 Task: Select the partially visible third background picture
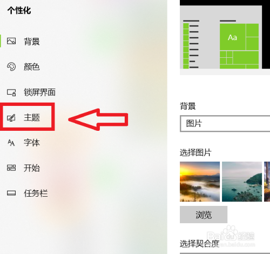267,182
